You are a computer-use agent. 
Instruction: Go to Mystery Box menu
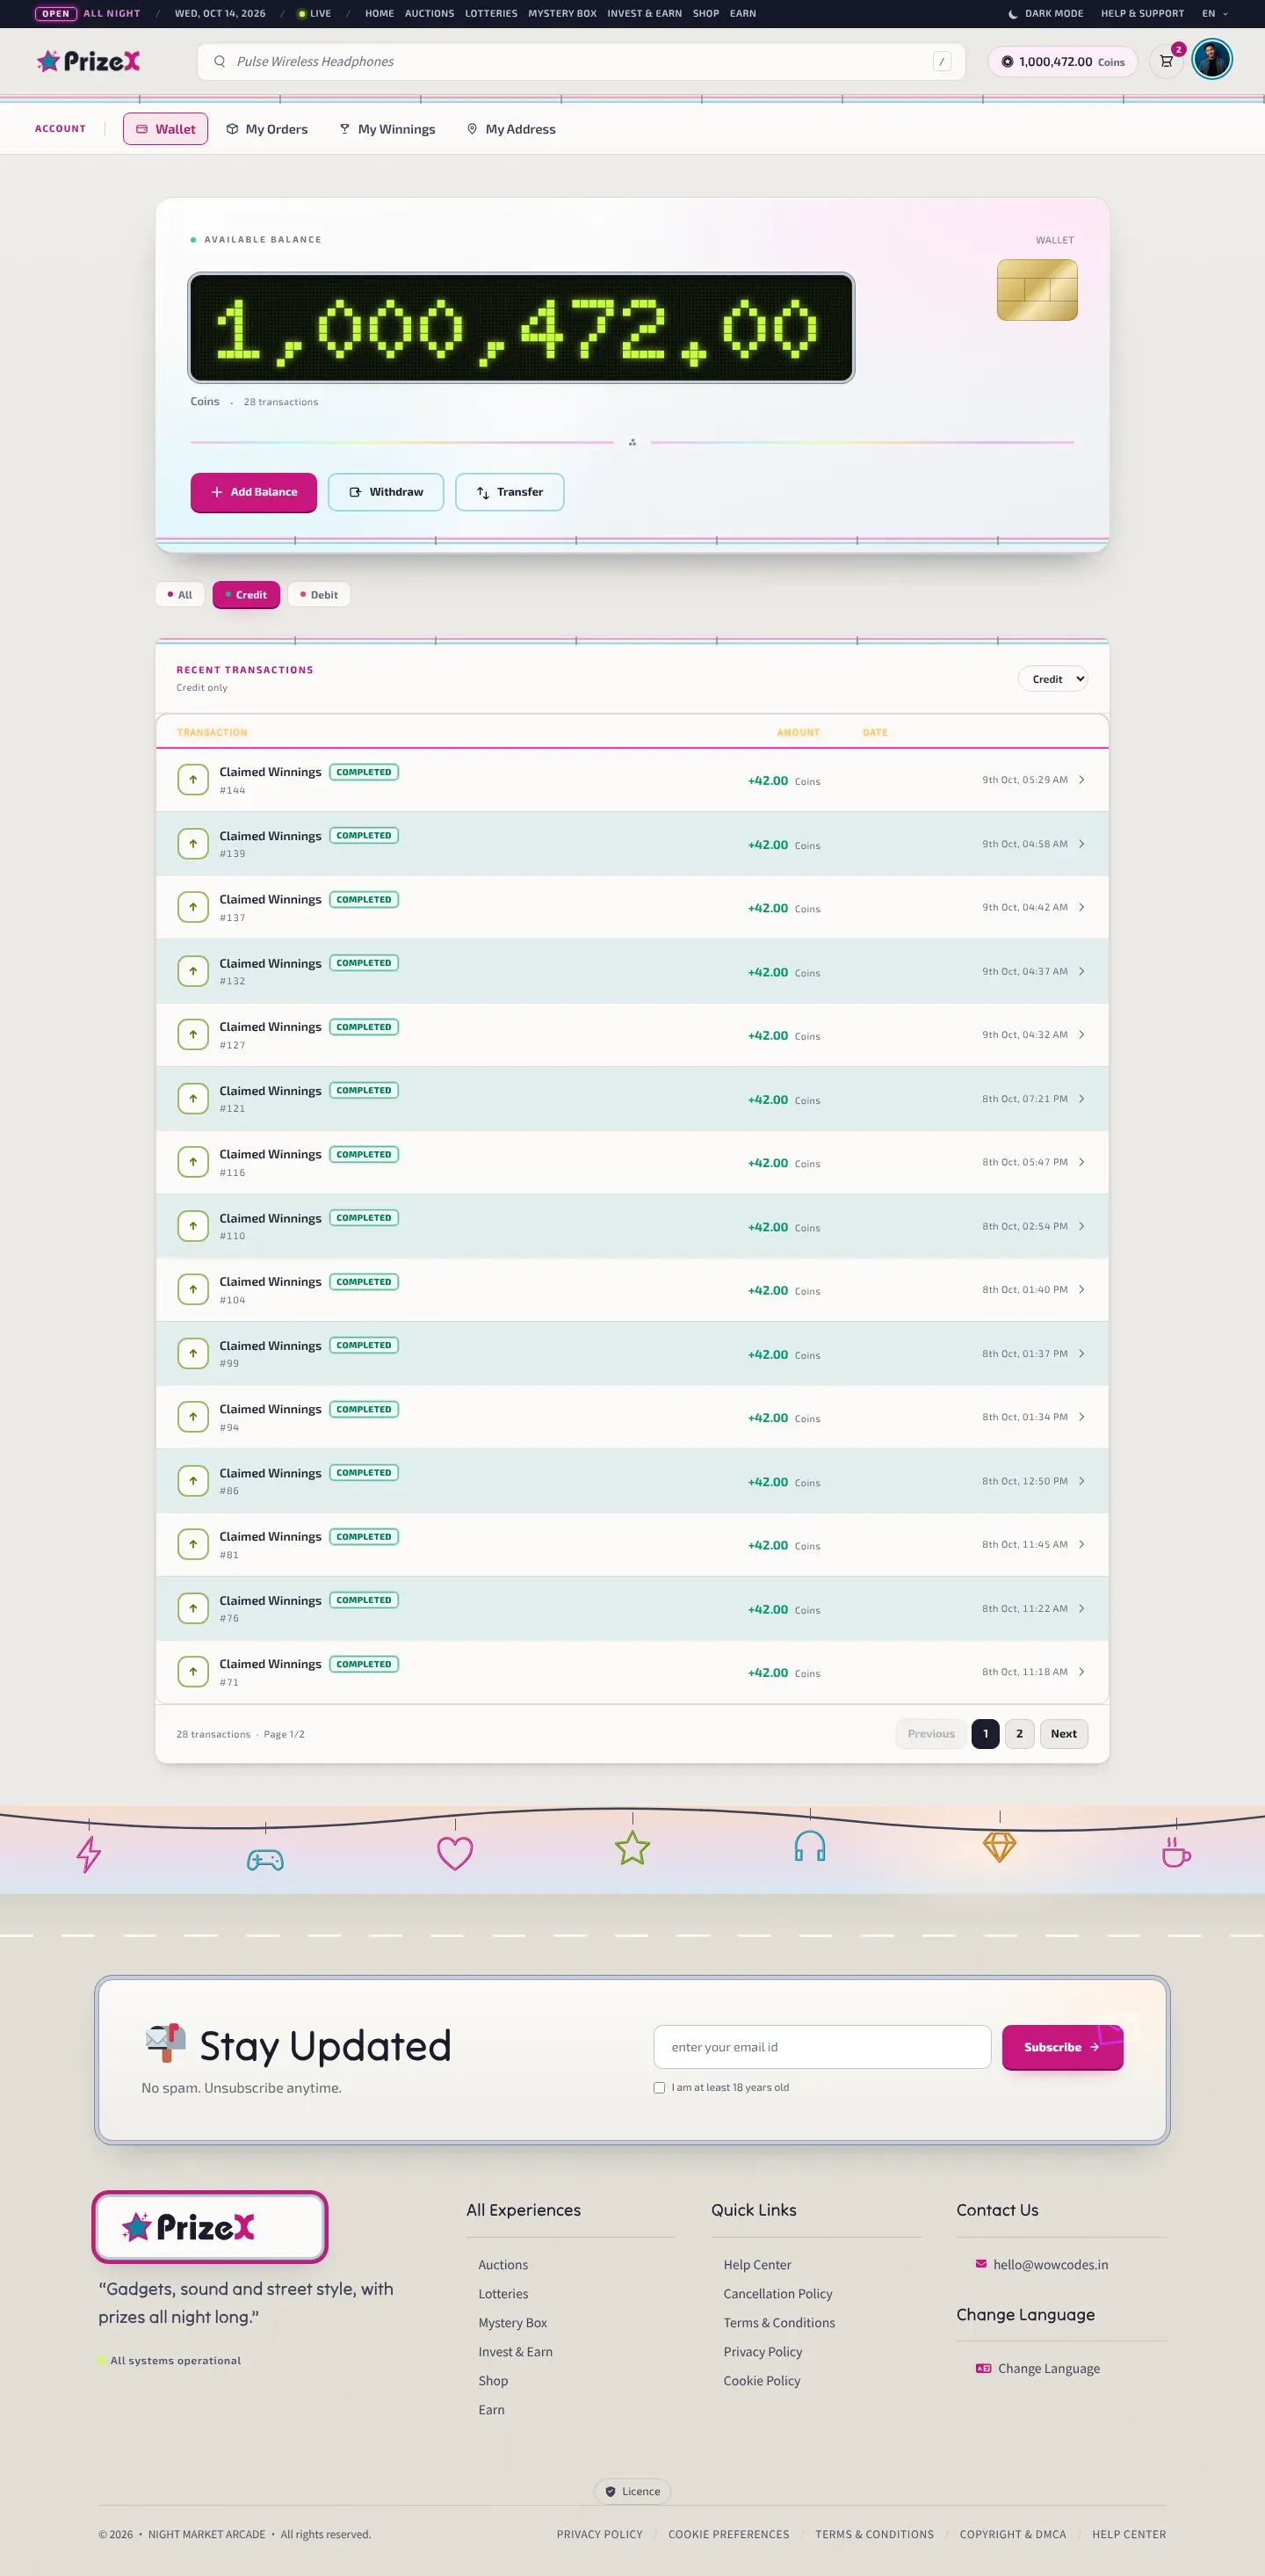point(561,13)
